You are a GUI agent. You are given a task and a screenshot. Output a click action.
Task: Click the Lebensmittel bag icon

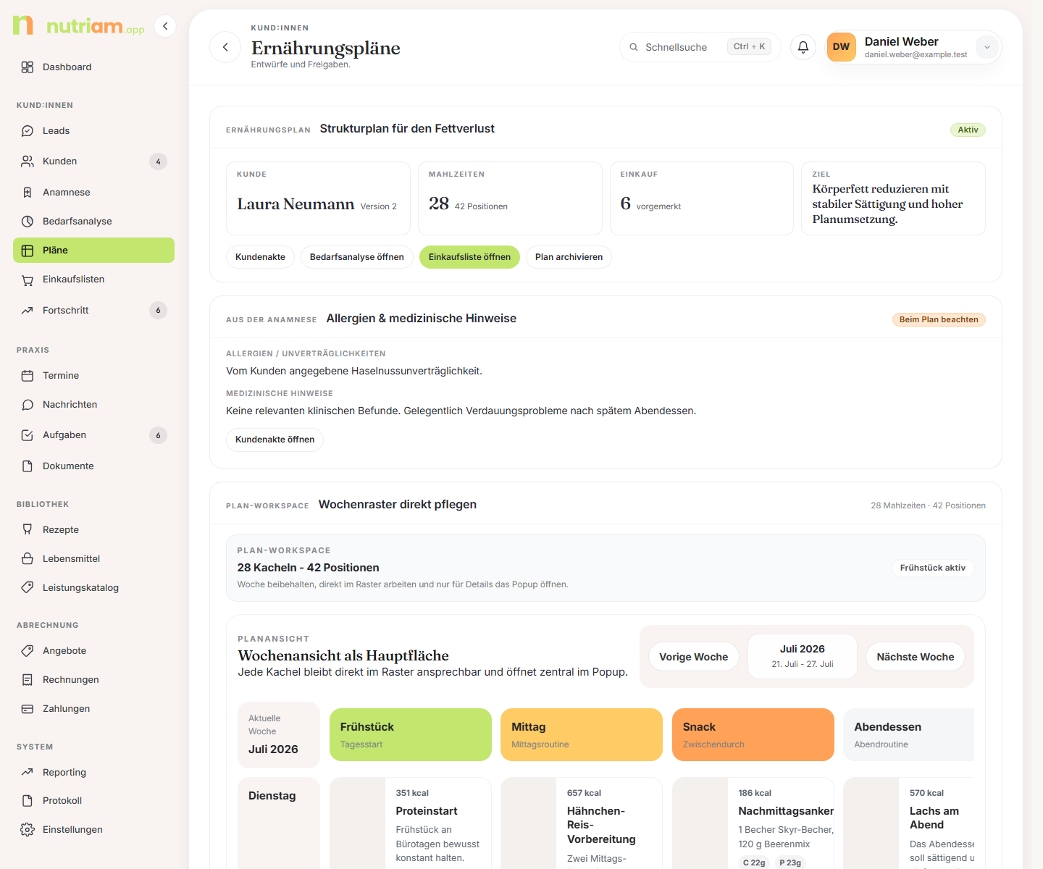click(x=28, y=559)
